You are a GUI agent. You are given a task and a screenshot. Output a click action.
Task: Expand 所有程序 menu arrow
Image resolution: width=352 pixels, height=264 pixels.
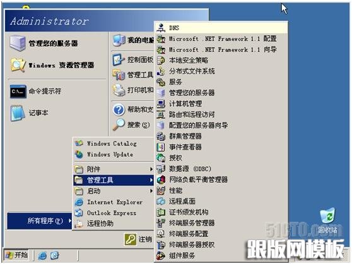(70, 221)
